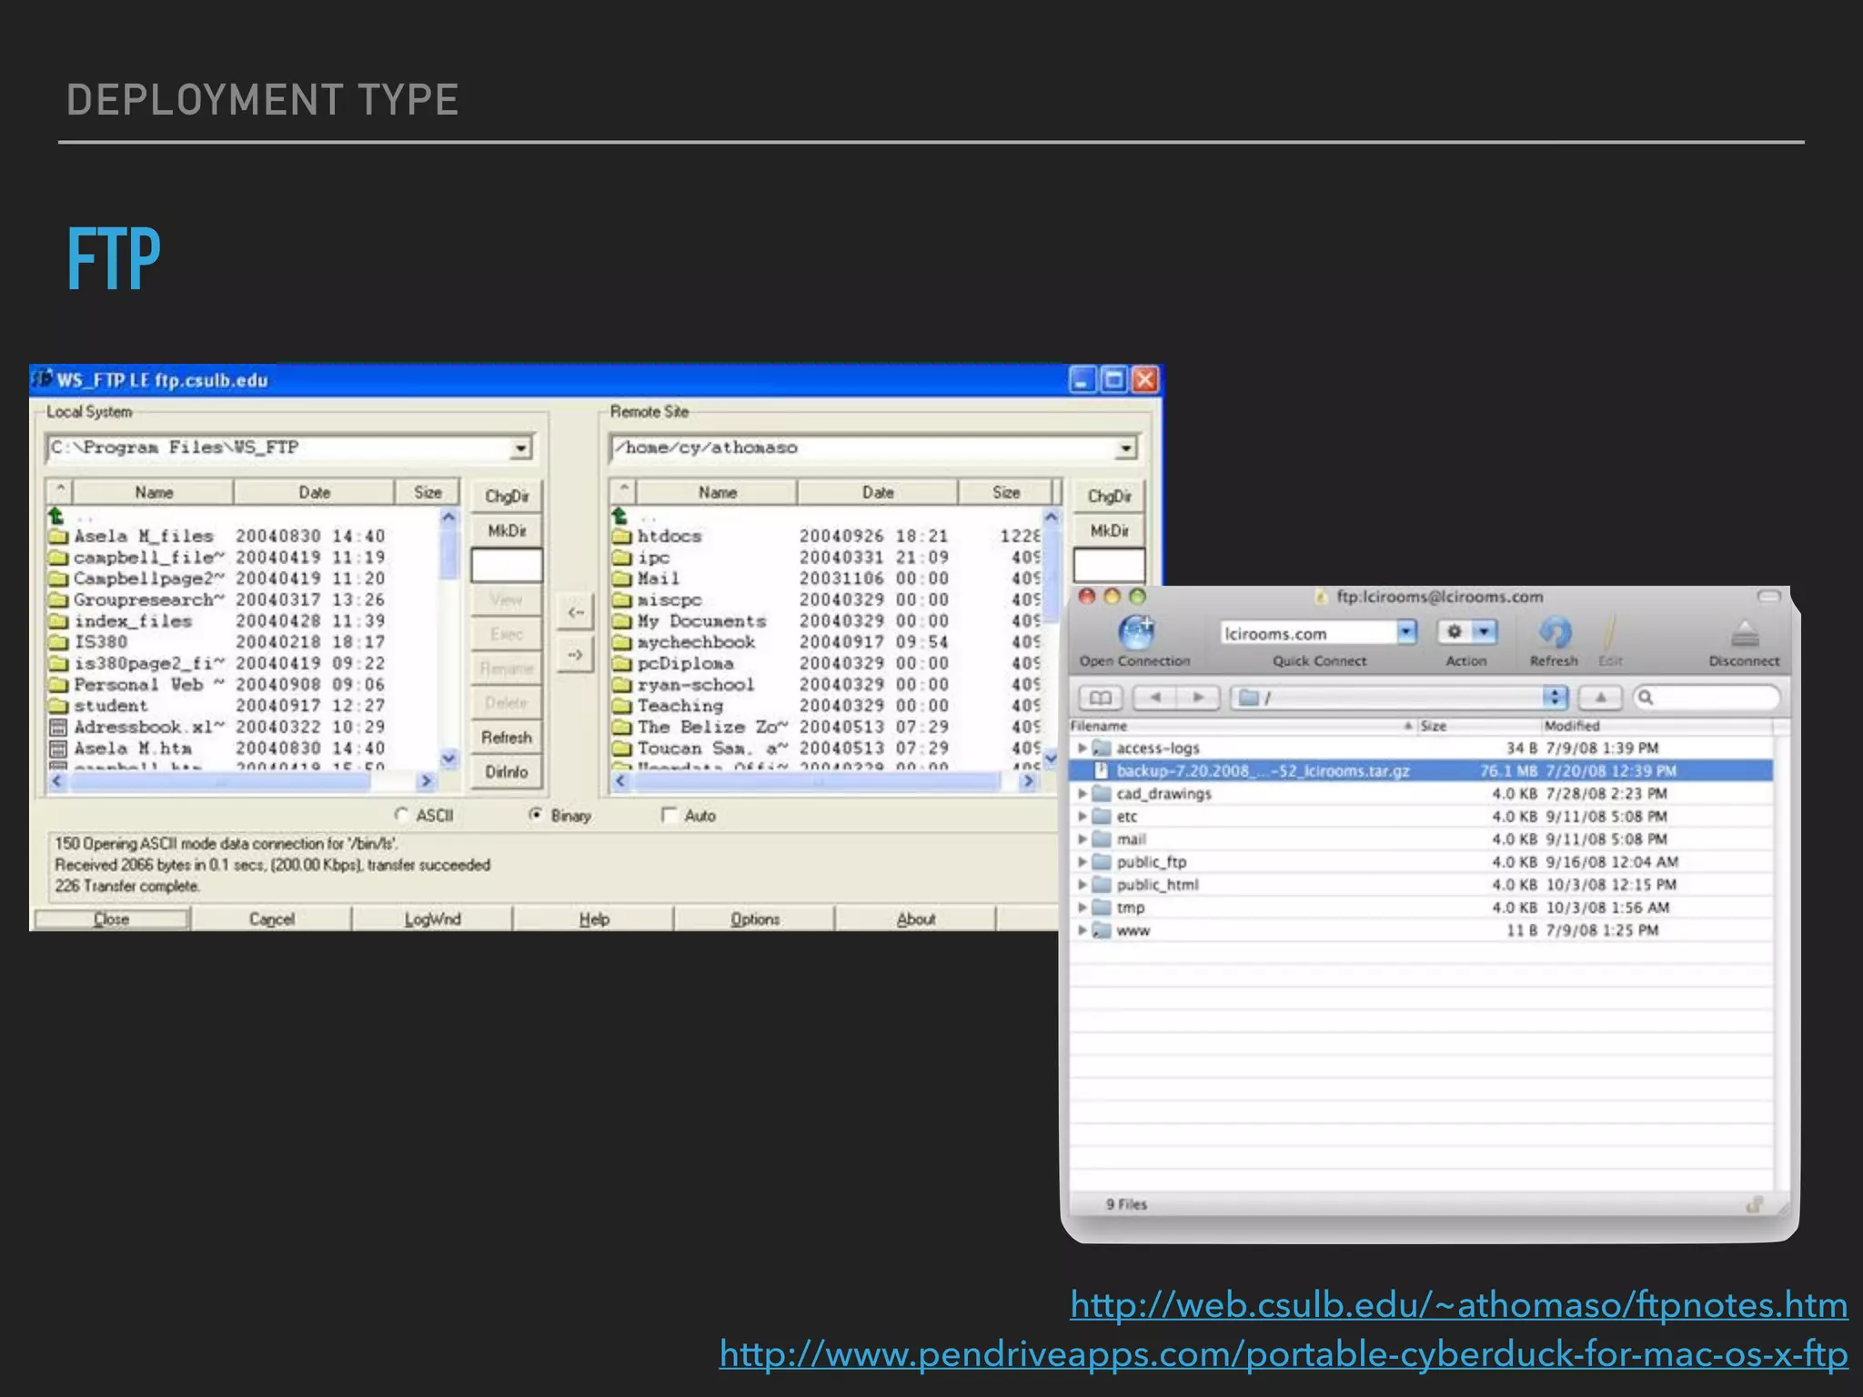Click the Options button in bottom bar
Screen dimensions: 1863x1397
pyautogui.click(x=754, y=919)
